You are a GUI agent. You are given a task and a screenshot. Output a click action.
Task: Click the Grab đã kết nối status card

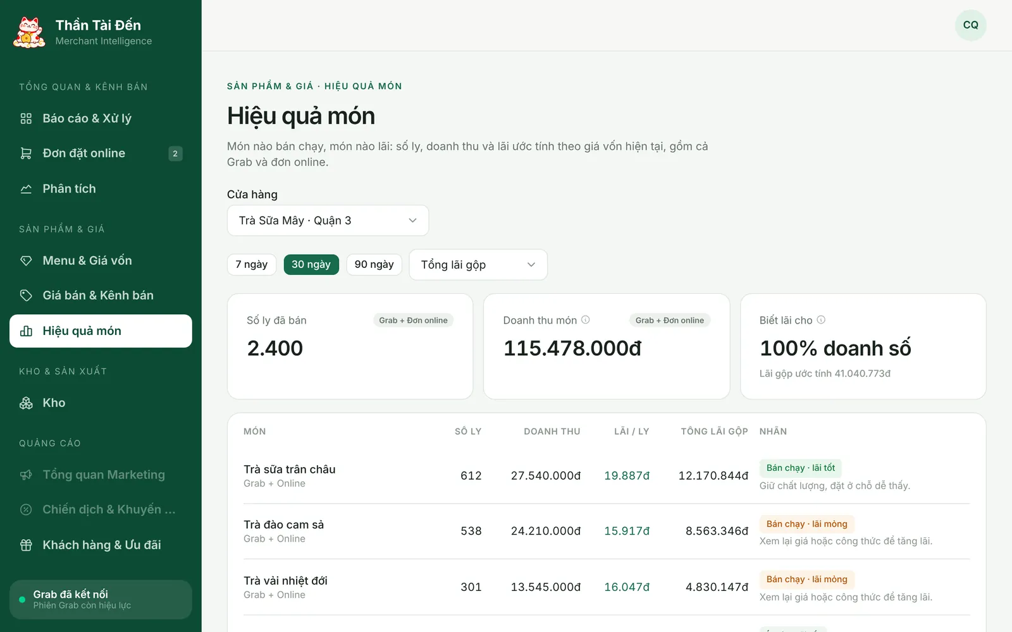(x=101, y=600)
